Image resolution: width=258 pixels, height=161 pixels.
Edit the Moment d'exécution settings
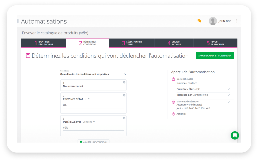pos(229,102)
